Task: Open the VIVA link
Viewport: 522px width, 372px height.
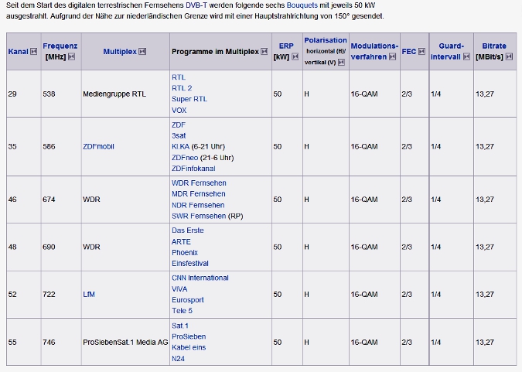Action: (x=179, y=289)
